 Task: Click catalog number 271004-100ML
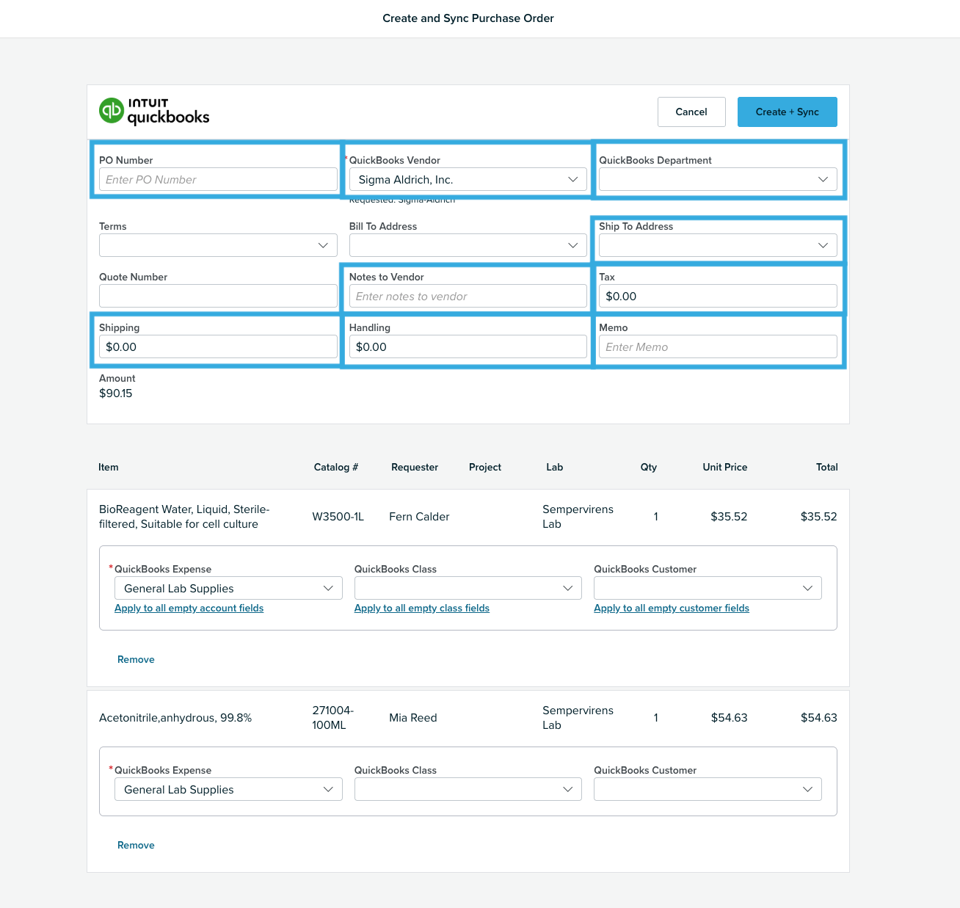click(333, 718)
